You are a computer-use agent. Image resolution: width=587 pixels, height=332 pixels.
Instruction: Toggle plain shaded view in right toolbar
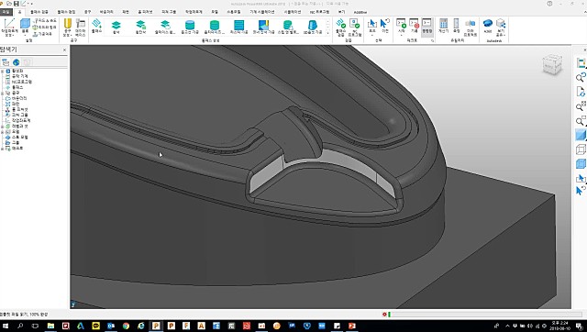click(581, 135)
